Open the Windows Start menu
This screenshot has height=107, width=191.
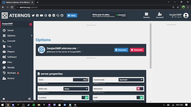[x=2, y=105]
